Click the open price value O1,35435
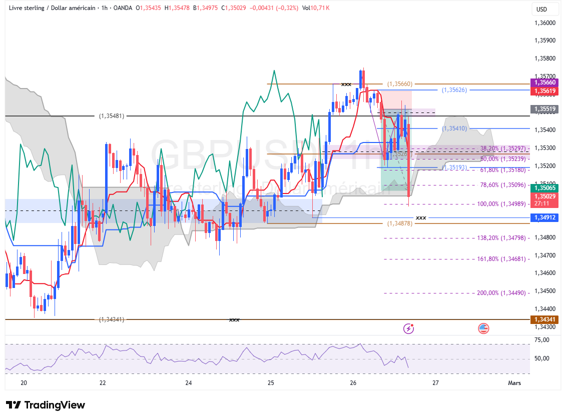The height and width of the screenshot is (420, 565). click(x=148, y=8)
